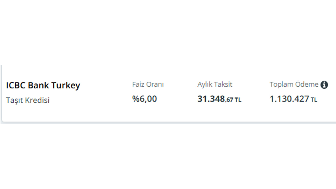Click the info icon beside Toplam Ödeme
Screen dimensions: 336x189
[x=324, y=85]
